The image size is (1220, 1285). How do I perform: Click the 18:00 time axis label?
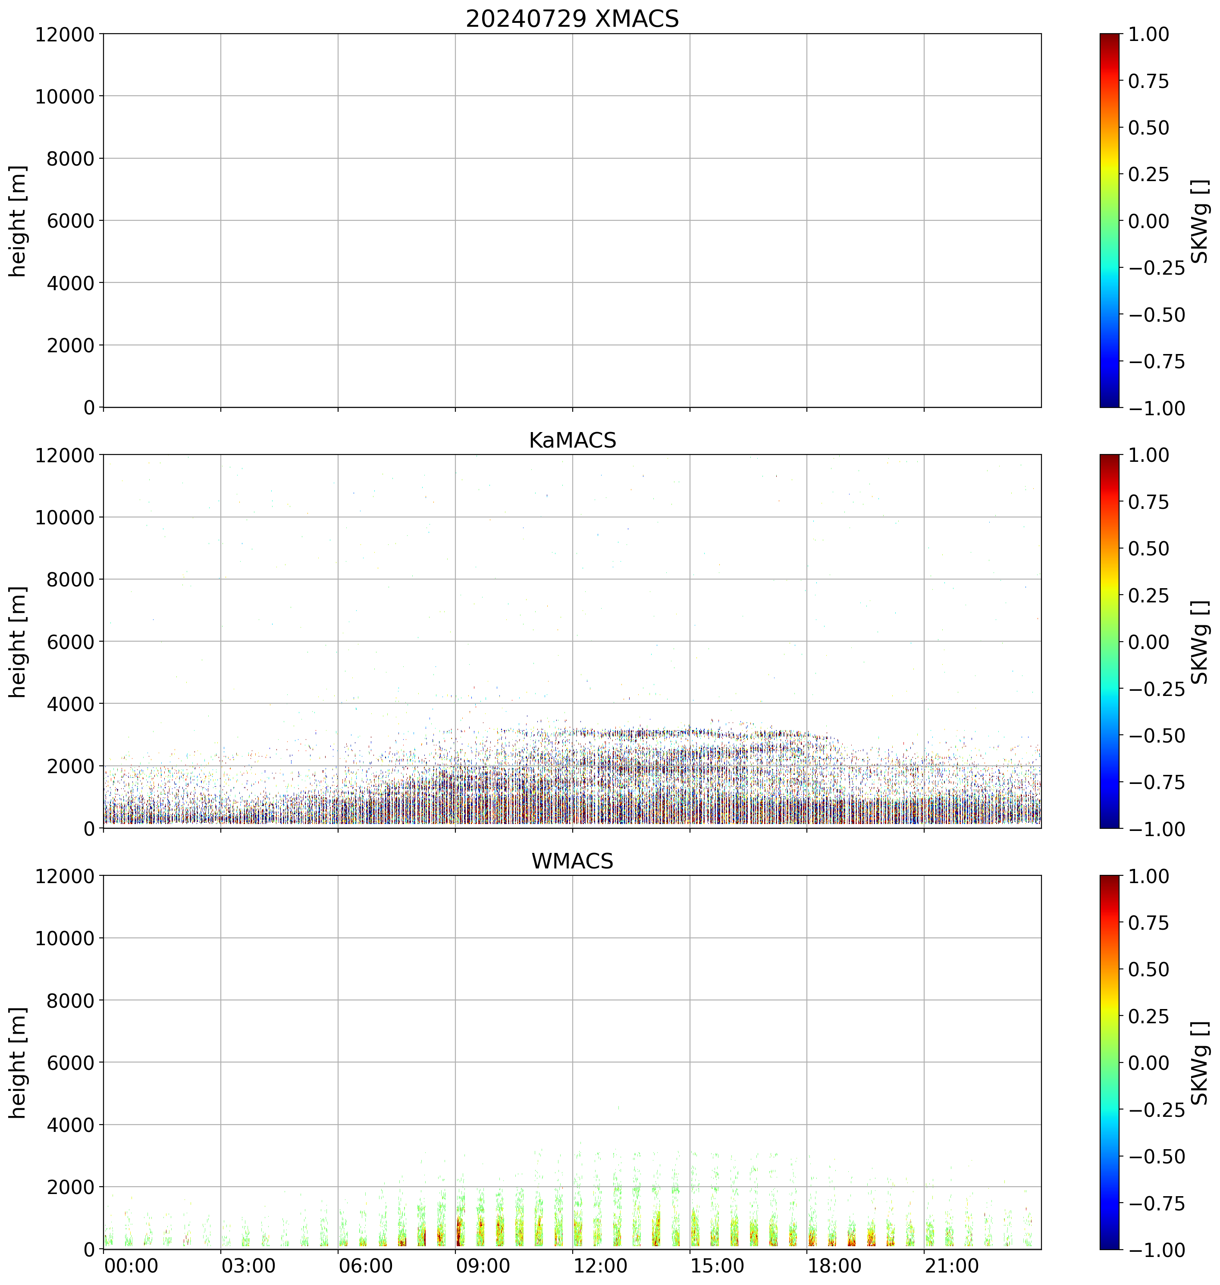835,1266
